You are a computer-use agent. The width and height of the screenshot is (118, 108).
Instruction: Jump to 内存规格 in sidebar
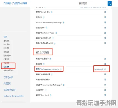(6, 52)
